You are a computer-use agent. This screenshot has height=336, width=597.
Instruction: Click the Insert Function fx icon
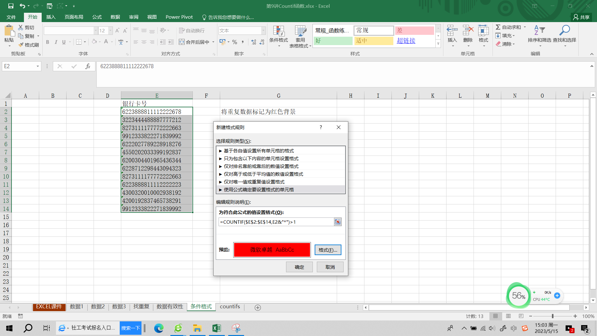(x=88, y=66)
